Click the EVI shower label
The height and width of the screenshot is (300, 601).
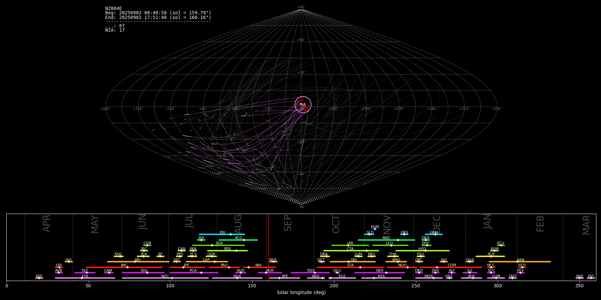click(x=591, y=276)
